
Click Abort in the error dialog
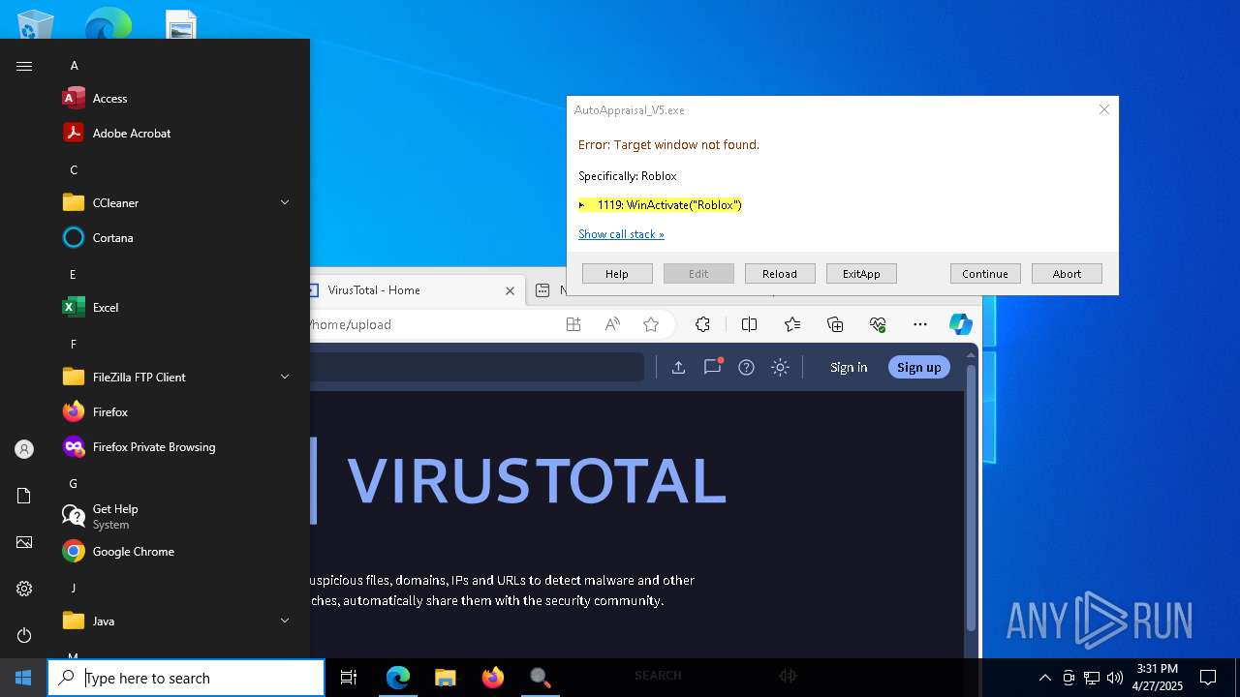[x=1067, y=274]
